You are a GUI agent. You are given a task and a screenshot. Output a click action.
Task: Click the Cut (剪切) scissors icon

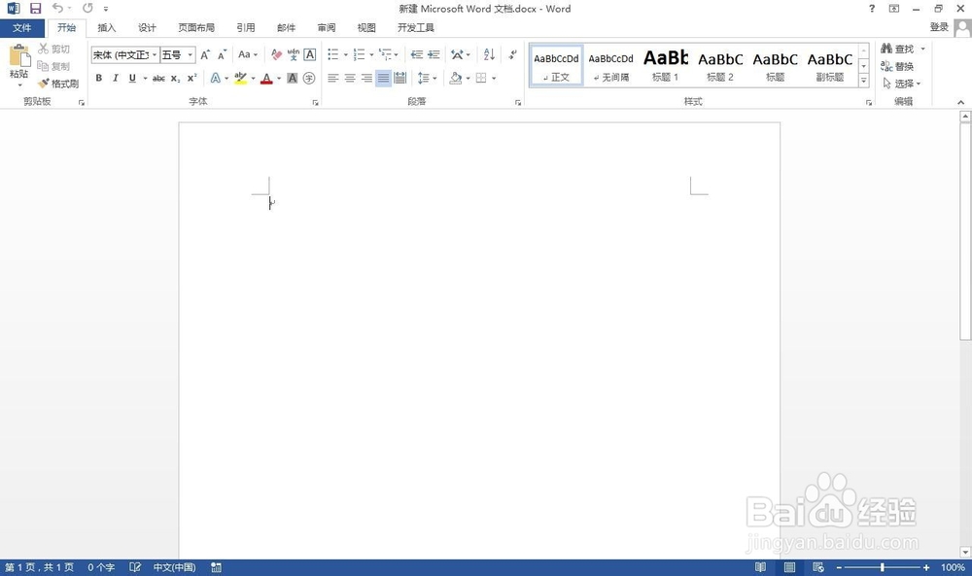coord(44,49)
